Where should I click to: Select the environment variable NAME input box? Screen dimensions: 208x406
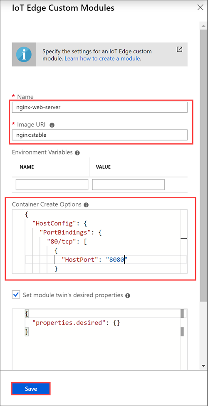coord(52,185)
